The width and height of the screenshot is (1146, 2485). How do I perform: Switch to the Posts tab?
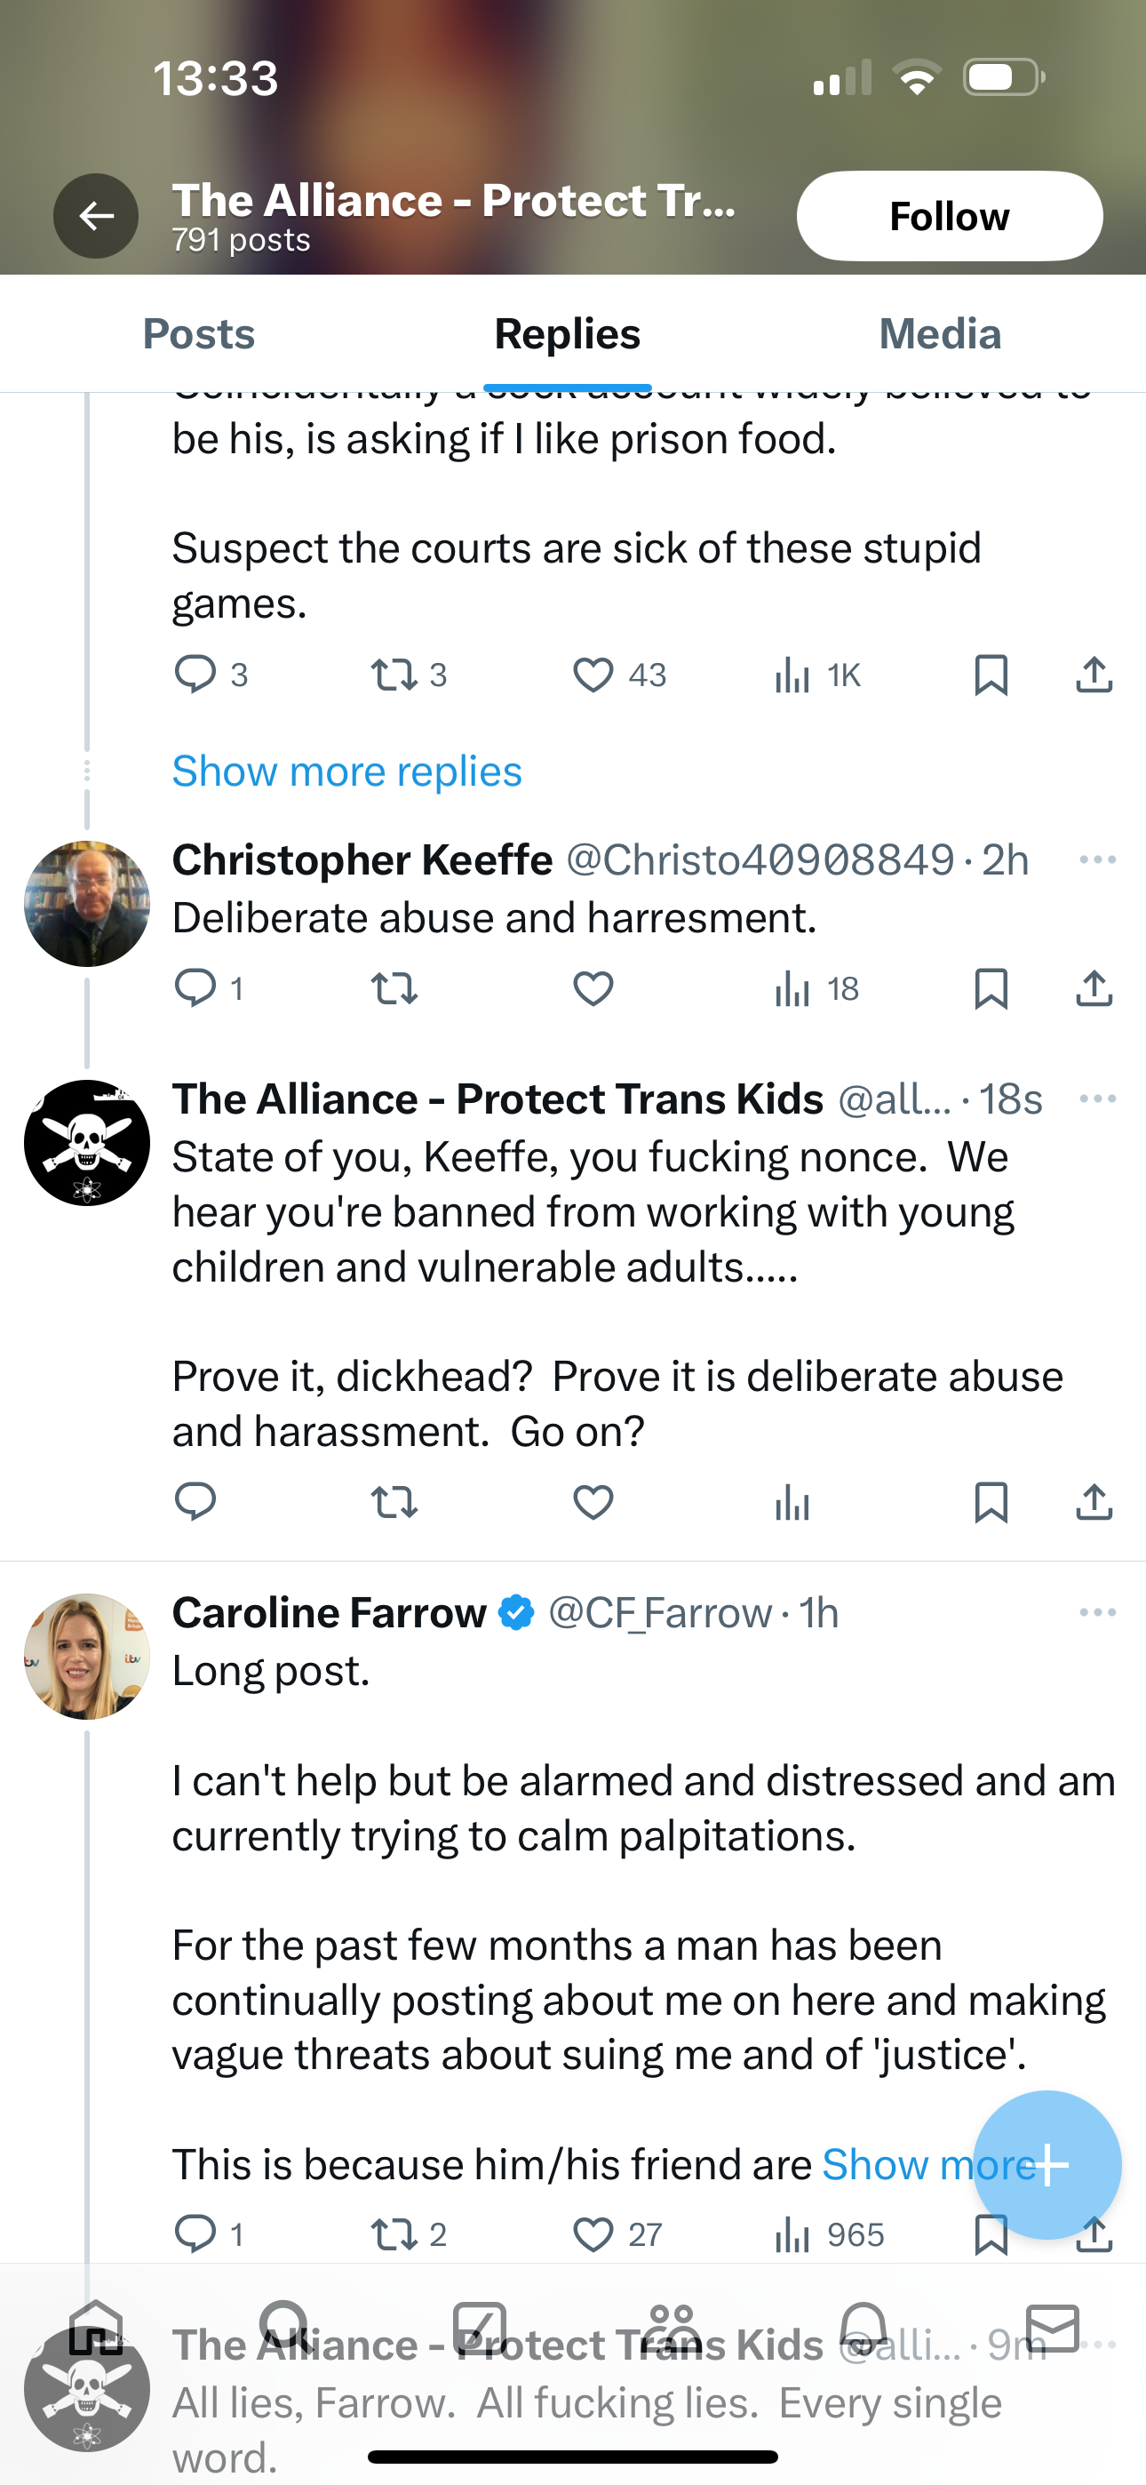point(199,334)
